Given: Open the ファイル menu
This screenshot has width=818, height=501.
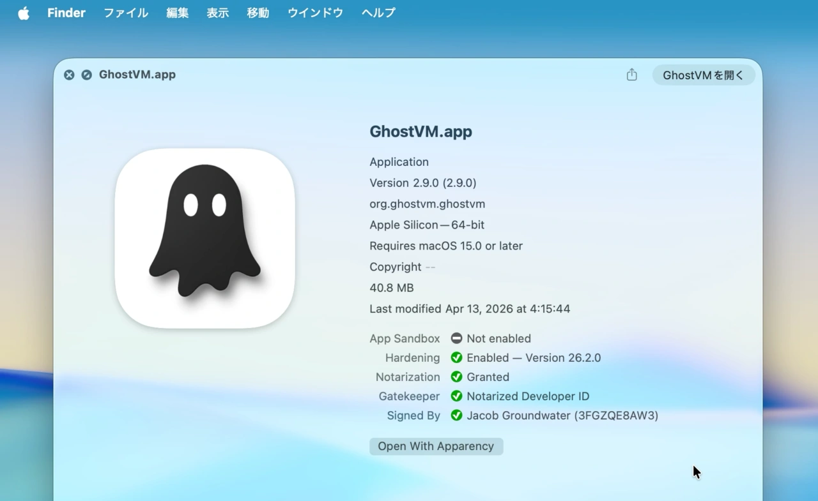Looking at the screenshot, I should coord(125,12).
